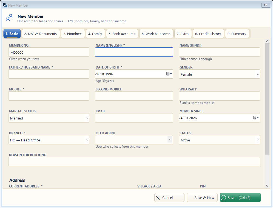Focus the Mobile number field

pyautogui.click(x=49, y=96)
